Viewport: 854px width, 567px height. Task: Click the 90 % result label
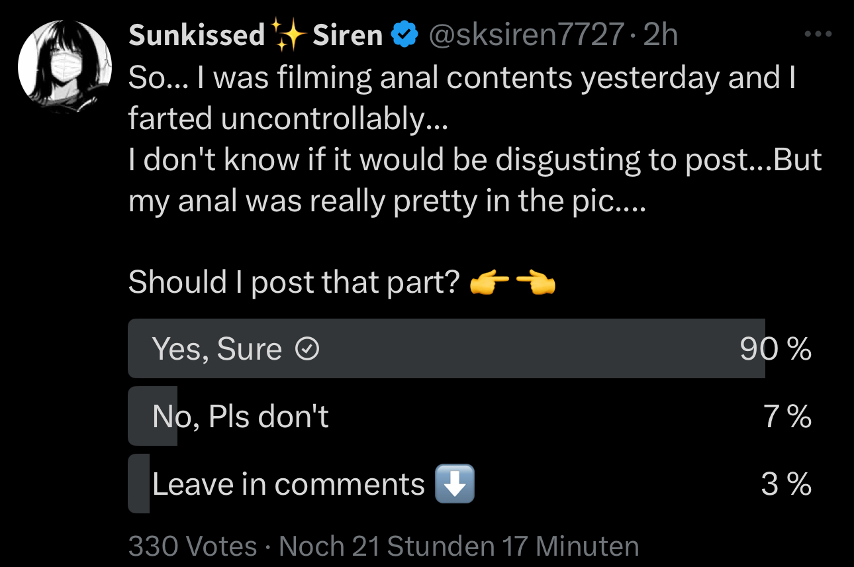pyautogui.click(x=775, y=349)
